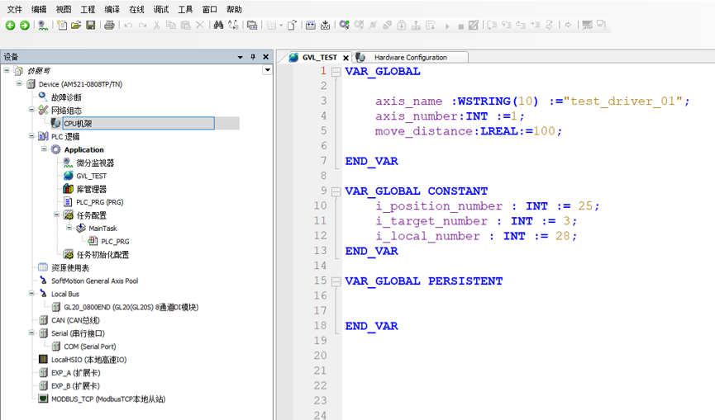Switch to the Hardware Configuration tab
This screenshot has height=420, width=715.
pos(410,57)
